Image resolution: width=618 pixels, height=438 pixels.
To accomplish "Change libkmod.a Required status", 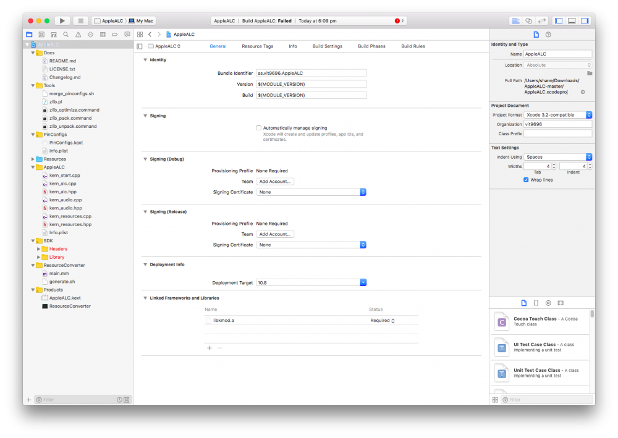I will [x=383, y=321].
